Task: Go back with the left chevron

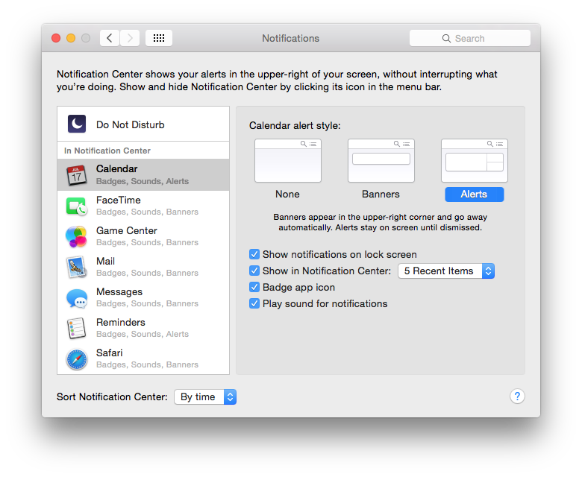Action: click(x=110, y=38)
